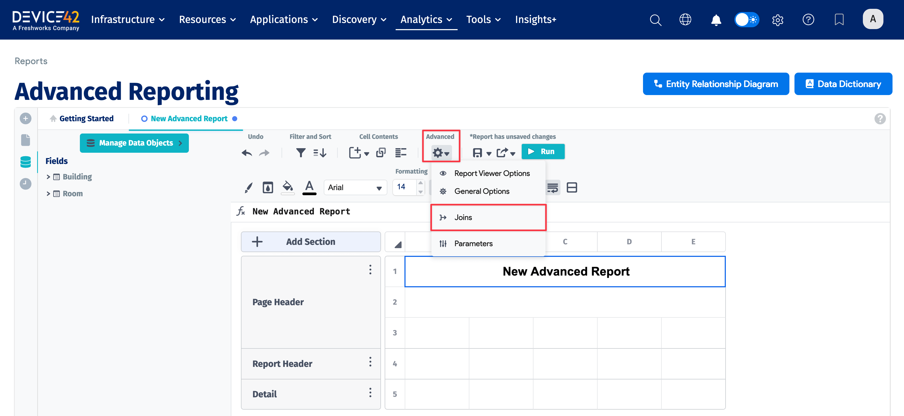The width and height of the screenshot is (904, 416).
Task: Select Parameters from Advanced menu
Action: tap(488, 244)
